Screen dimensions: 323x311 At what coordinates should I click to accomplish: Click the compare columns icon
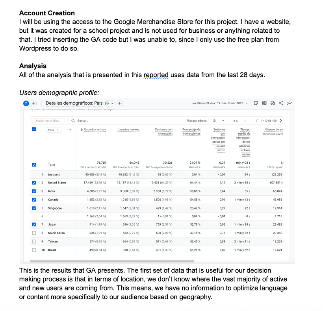click(x=264, y=103)
